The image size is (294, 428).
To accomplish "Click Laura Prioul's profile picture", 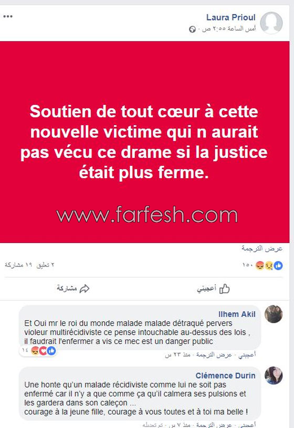I will pos(271,23).
